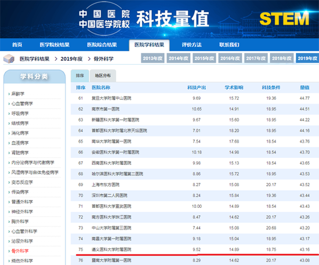Click the STEM logo in banner
The width and height of the screenshot is (319, 265).
[x=284, y=19]
